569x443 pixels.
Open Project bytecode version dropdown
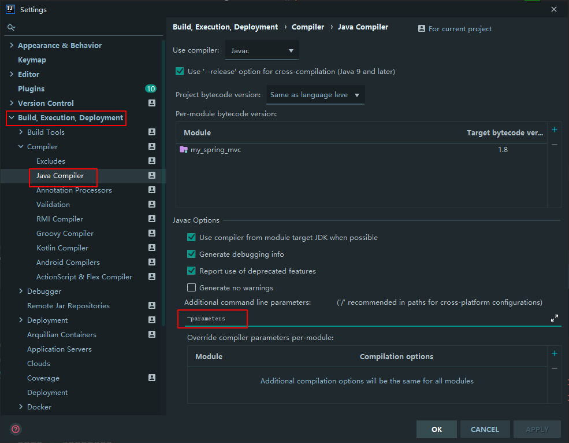coord(315,95)
